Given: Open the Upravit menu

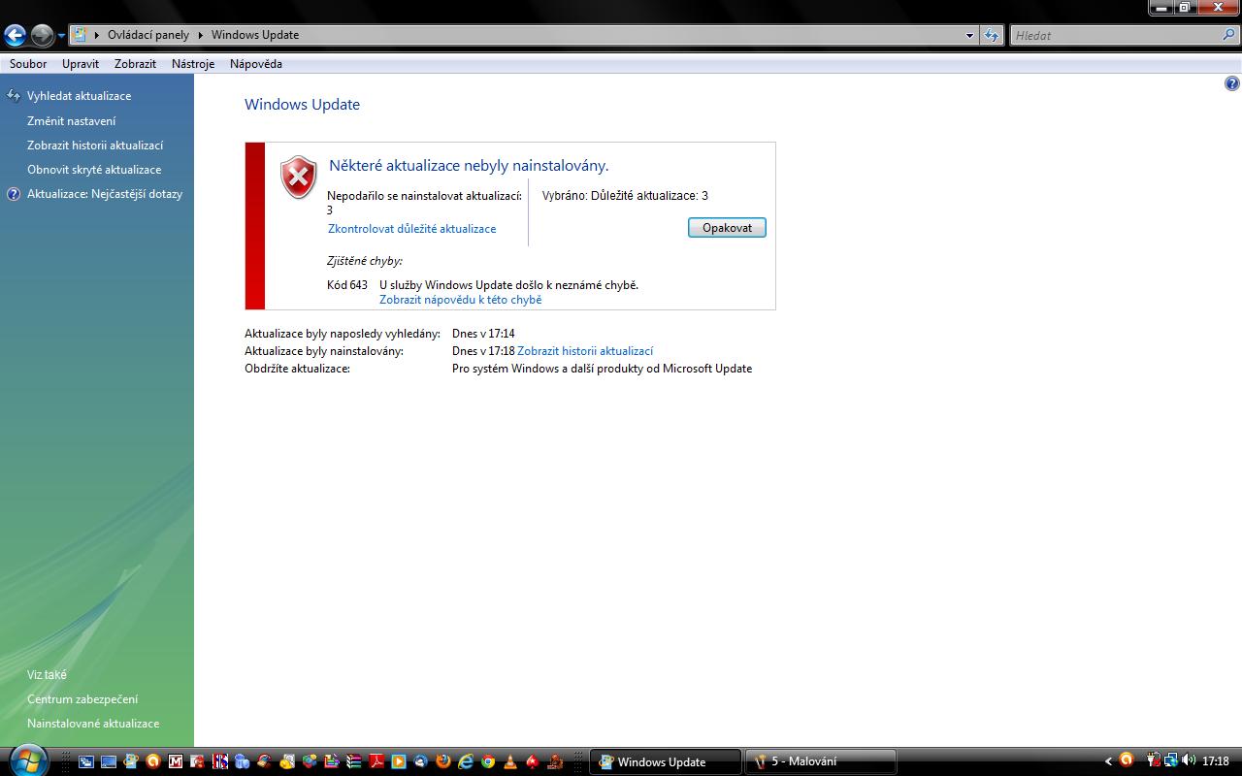Looking at the screenshot, I should 81,64.
